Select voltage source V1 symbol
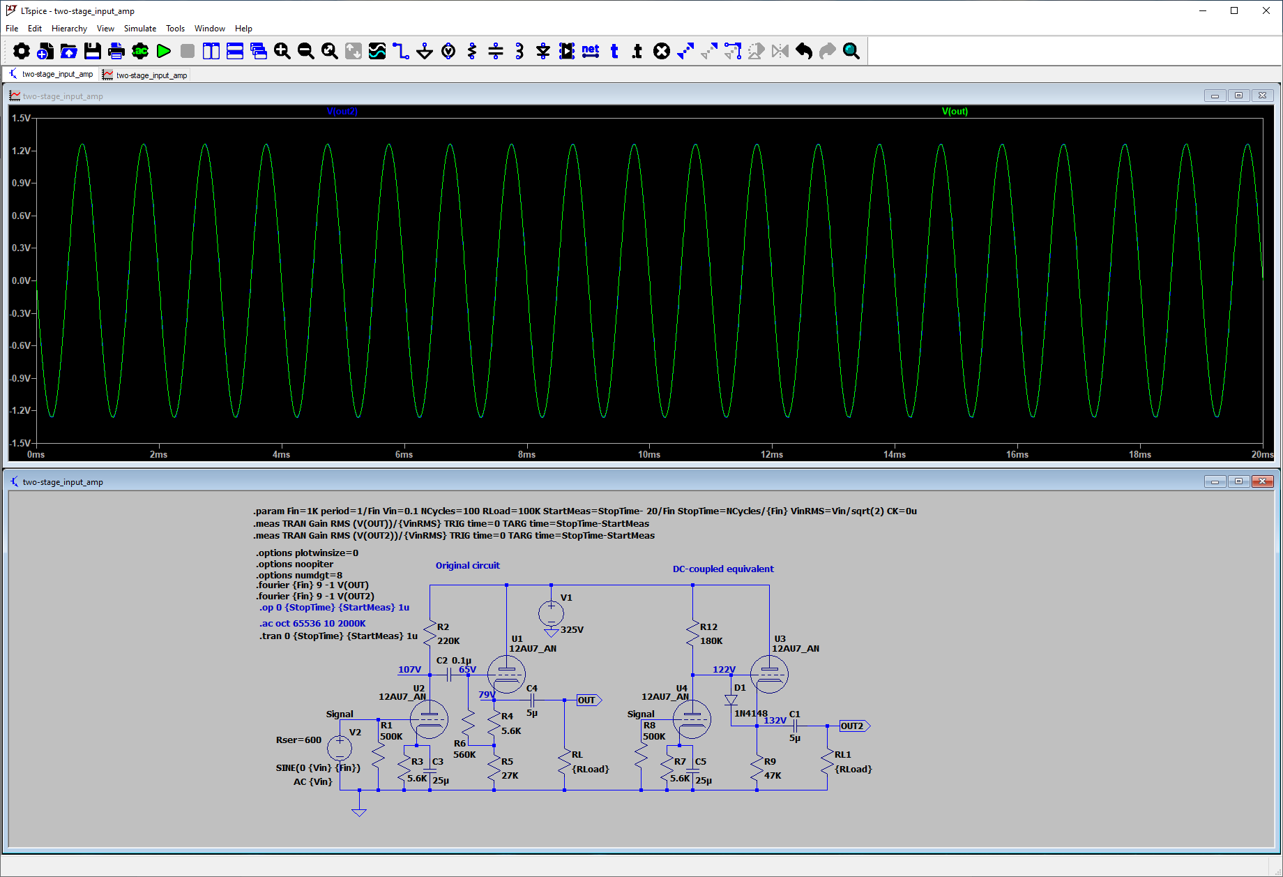This screenshot has width=1283, height=877. pos(551,614)
